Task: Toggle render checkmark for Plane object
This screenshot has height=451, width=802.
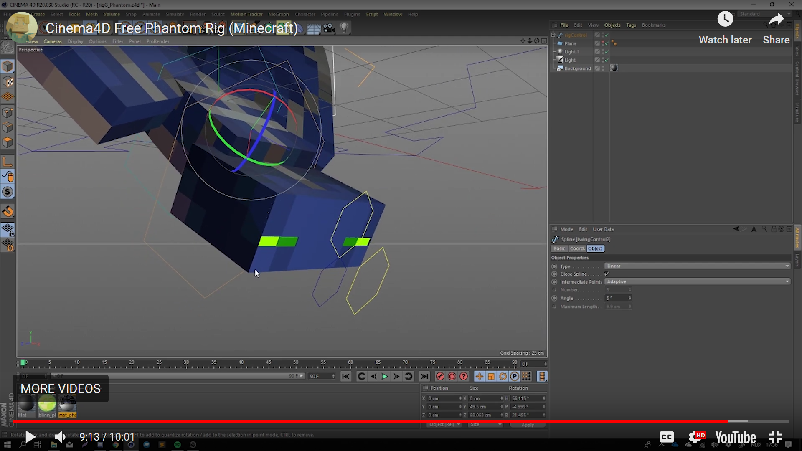Action: (607, 43)
